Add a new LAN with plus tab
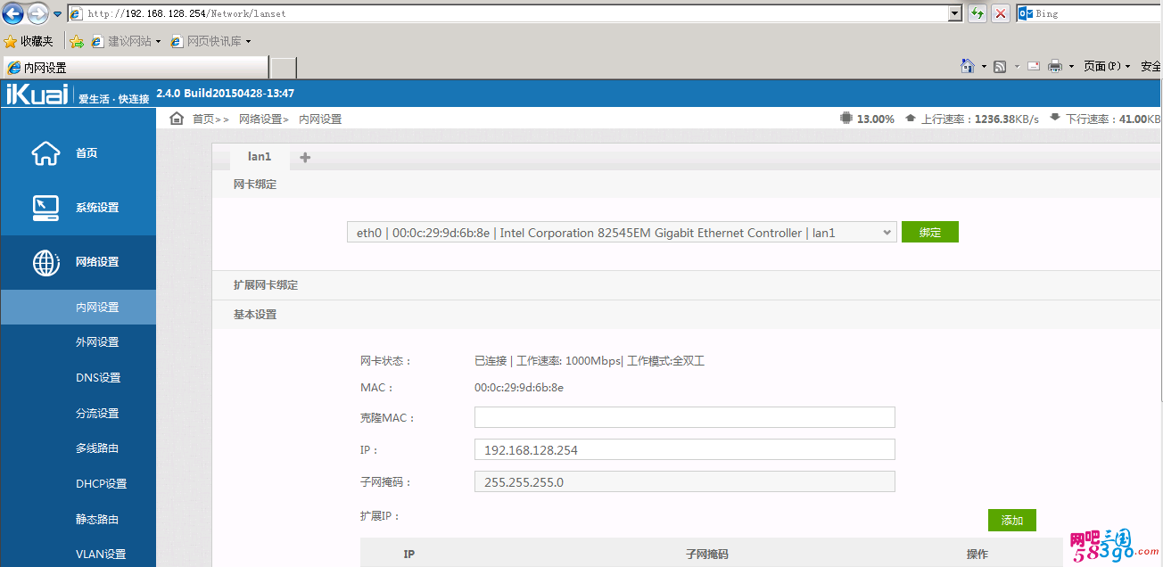This screenshot has width=1163, height=567. point(305,158)
